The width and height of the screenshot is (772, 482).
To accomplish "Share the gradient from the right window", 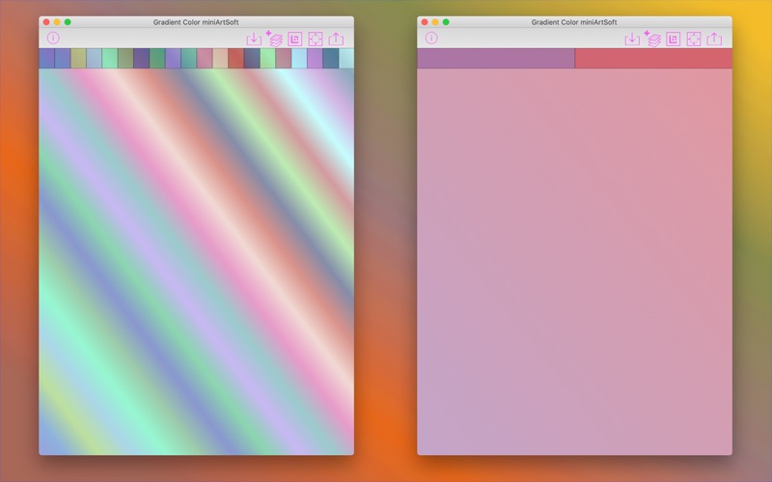I will 714,39.
